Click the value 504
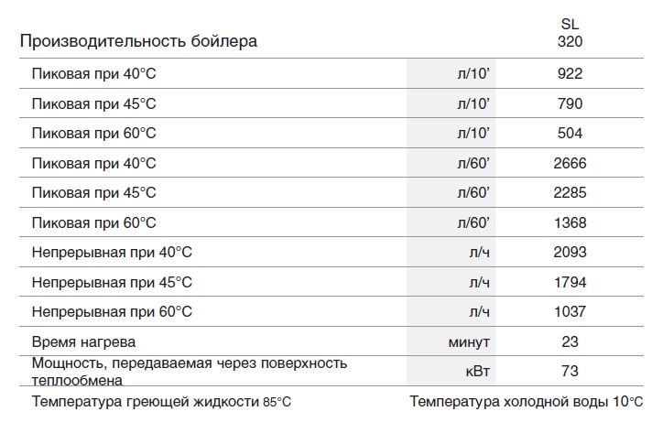Viewport: 663px width, 433px height. pos(570,134)
